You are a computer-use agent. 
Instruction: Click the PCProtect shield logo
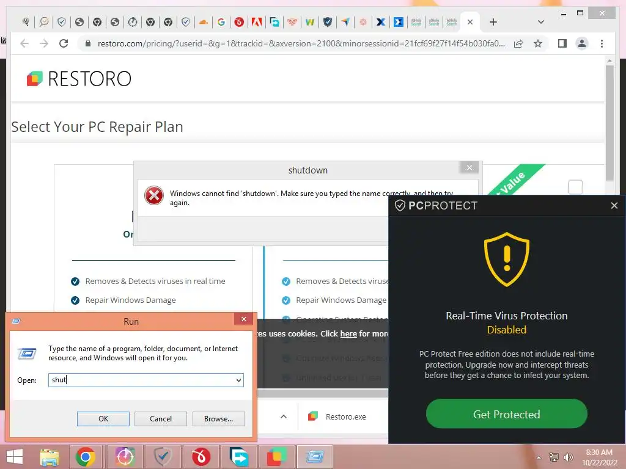(400, 205)
